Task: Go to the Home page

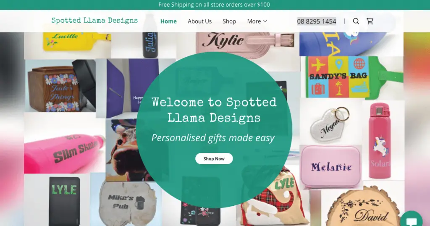Action: tap(168, 21)
